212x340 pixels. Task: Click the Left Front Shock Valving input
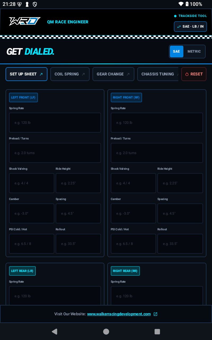pyautogui.click(x=32, y=183)
